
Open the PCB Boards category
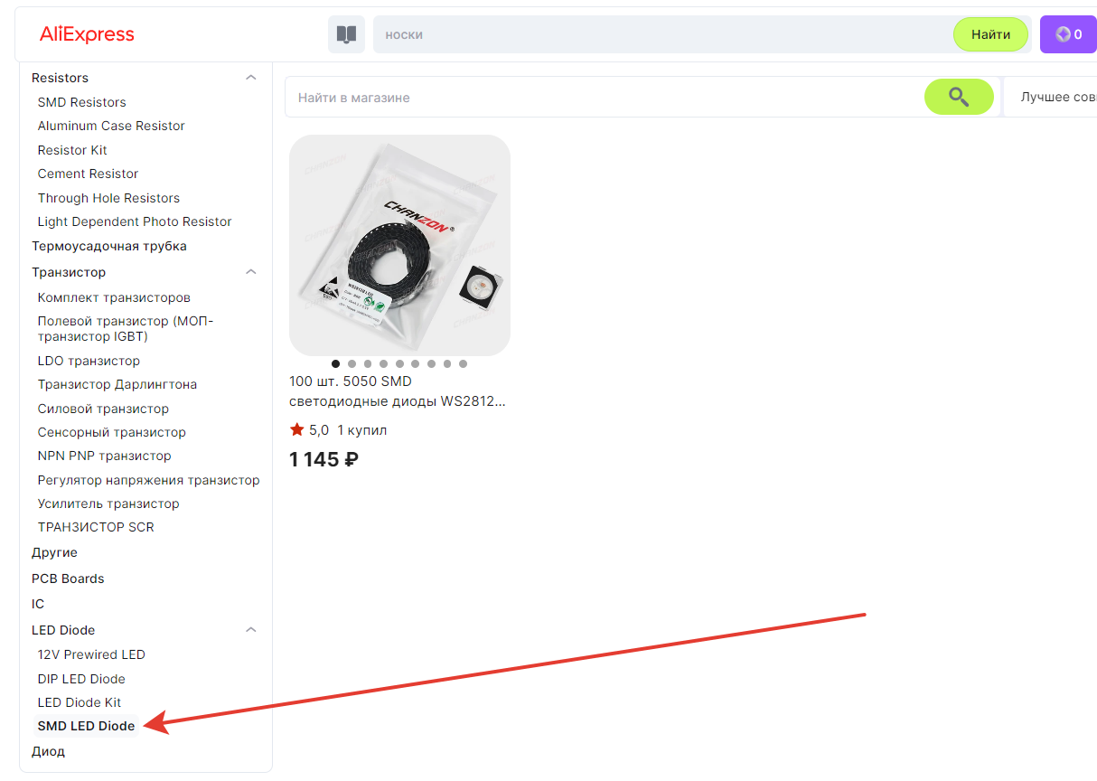68,579
